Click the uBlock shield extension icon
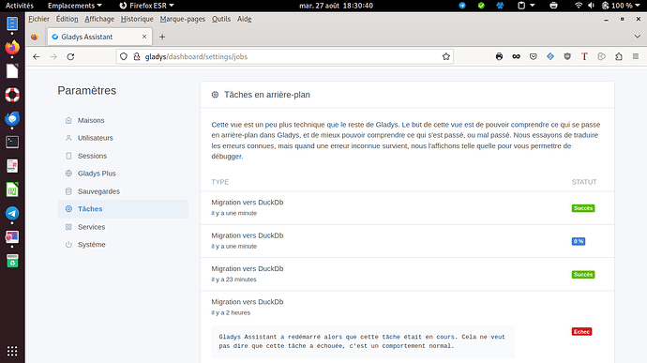The image size is (647, 363). (x=567, y=56)
